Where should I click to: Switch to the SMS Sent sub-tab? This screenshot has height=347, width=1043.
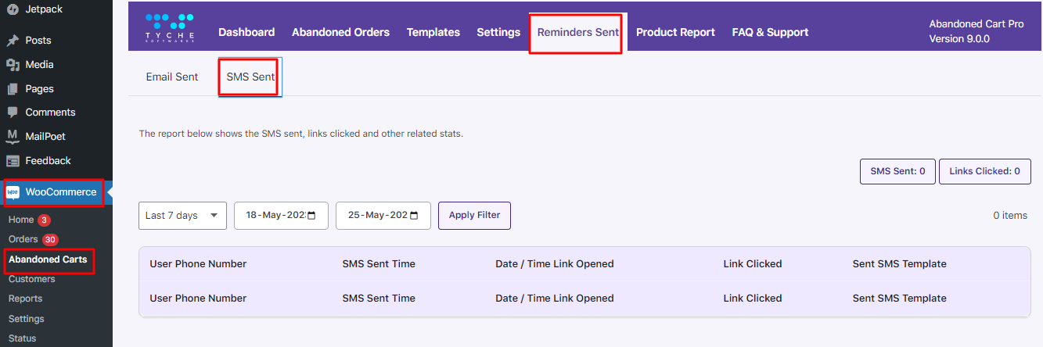[250, 77]
